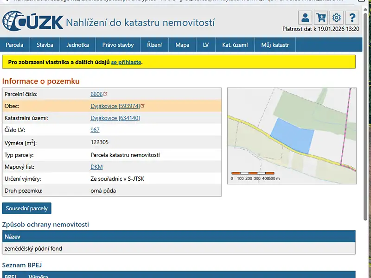Click the 'Seznam BPEJ' heading

click(22, 265)
